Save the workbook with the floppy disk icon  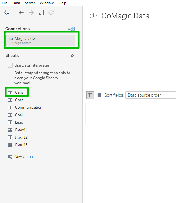click(x=41, y=12)
